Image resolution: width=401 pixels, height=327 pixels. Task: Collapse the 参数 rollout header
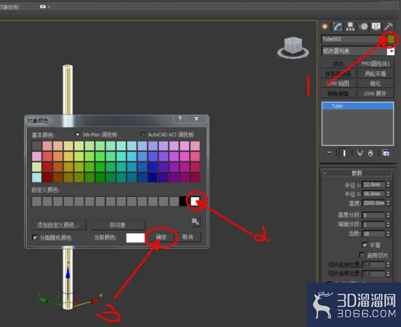point(357,173)
